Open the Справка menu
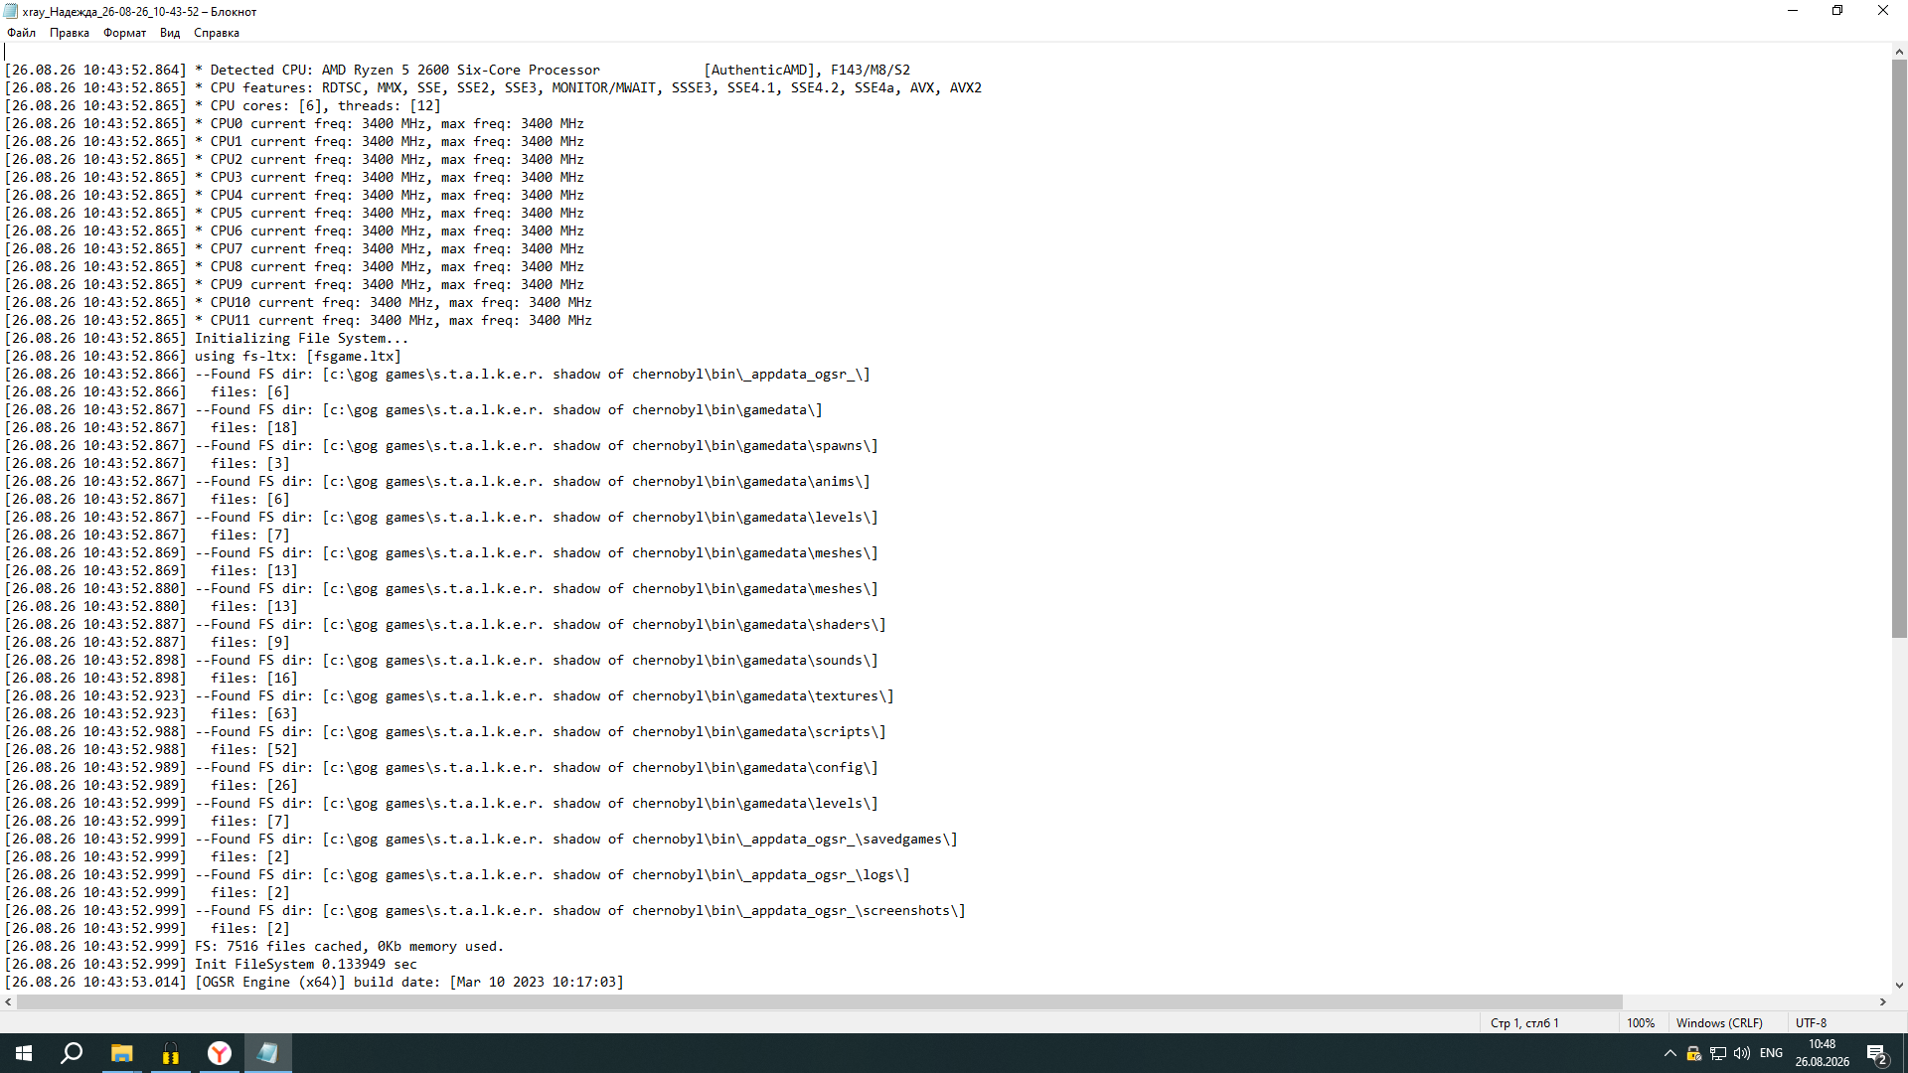The image size is (1908, 1073). click(x=217, y=33)
